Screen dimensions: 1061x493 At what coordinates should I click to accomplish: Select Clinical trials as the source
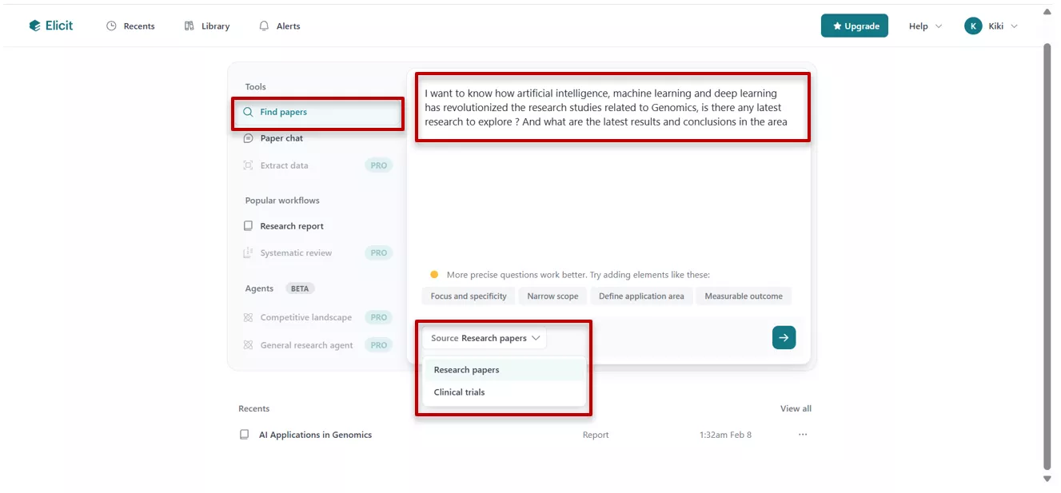click(460, 392)
